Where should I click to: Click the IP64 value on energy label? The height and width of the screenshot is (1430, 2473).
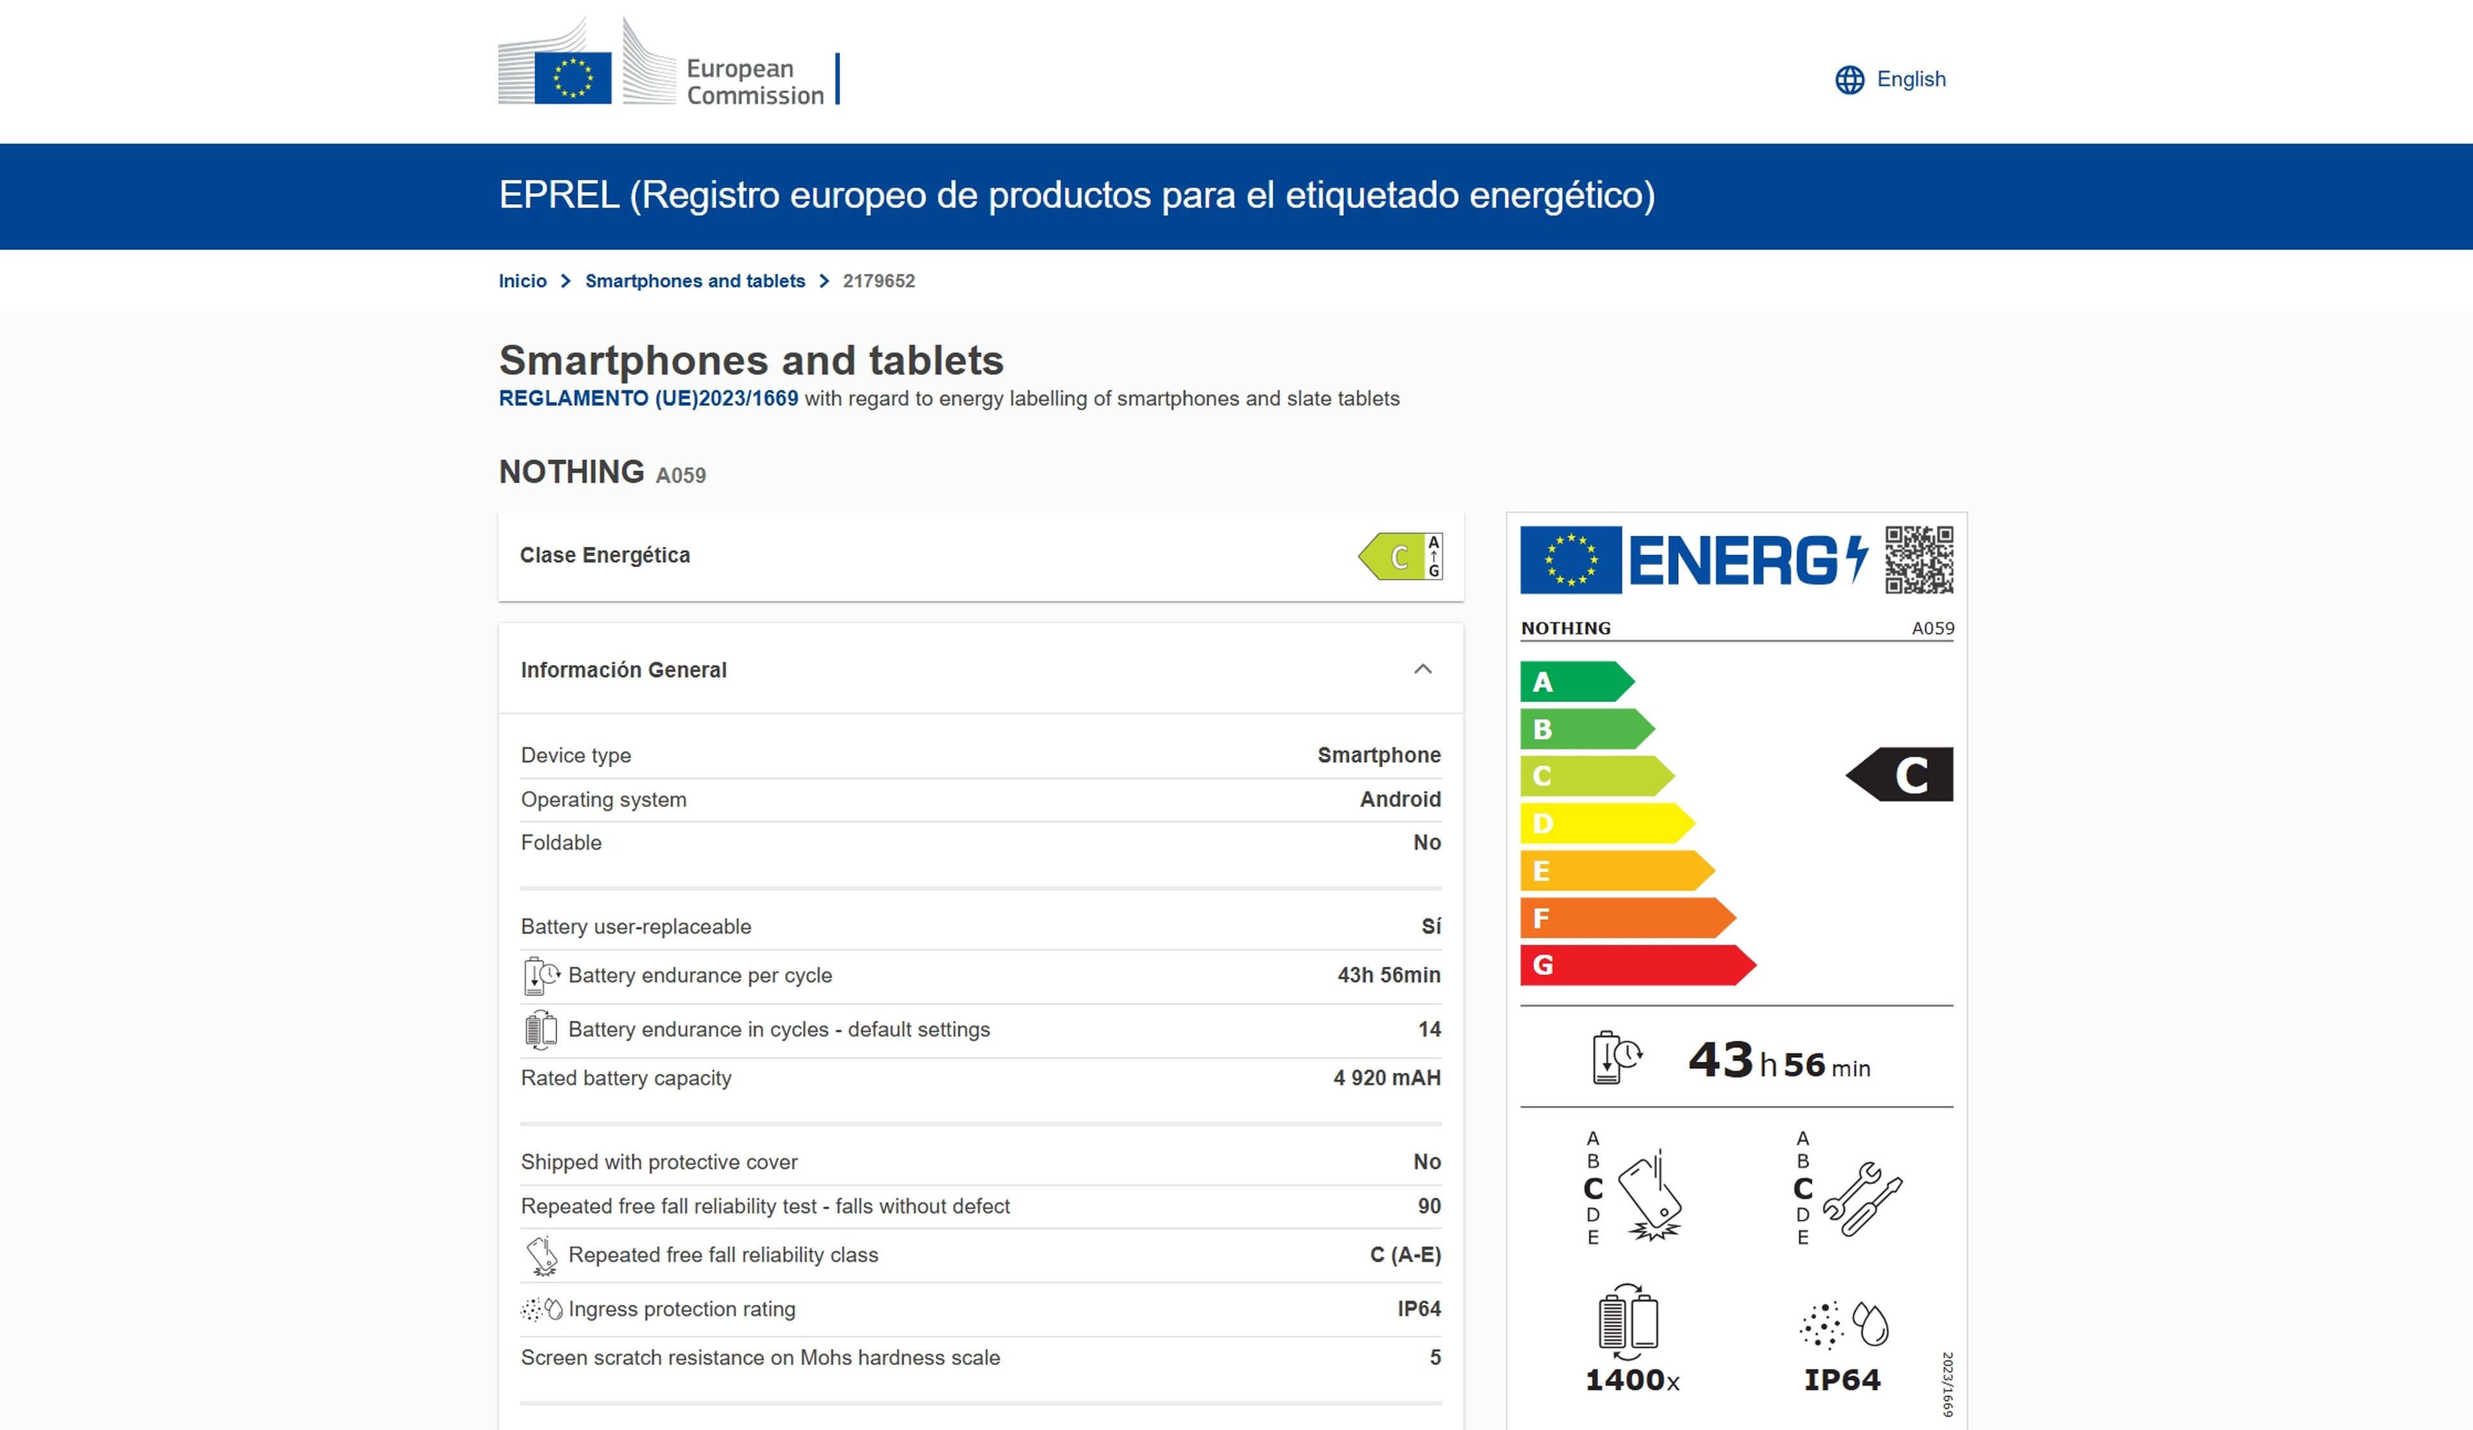click(x=1842, y=1380)
